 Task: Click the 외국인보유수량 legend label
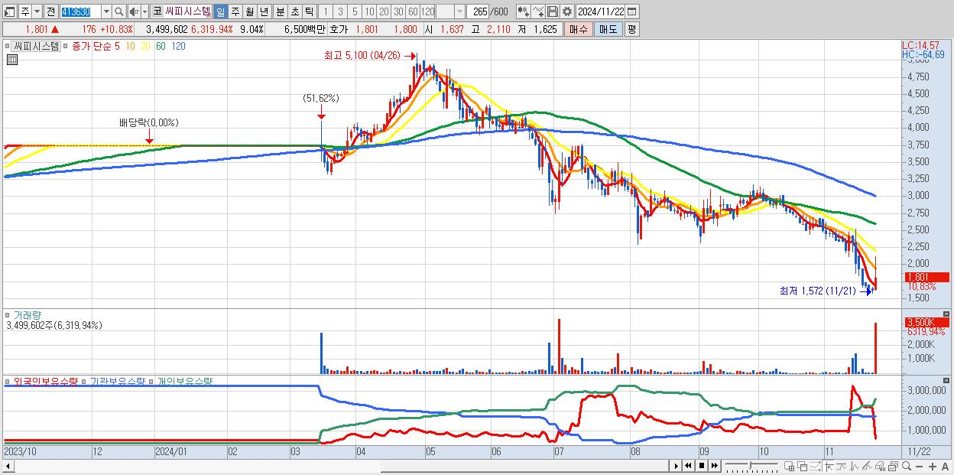click(x=46, y=381)
